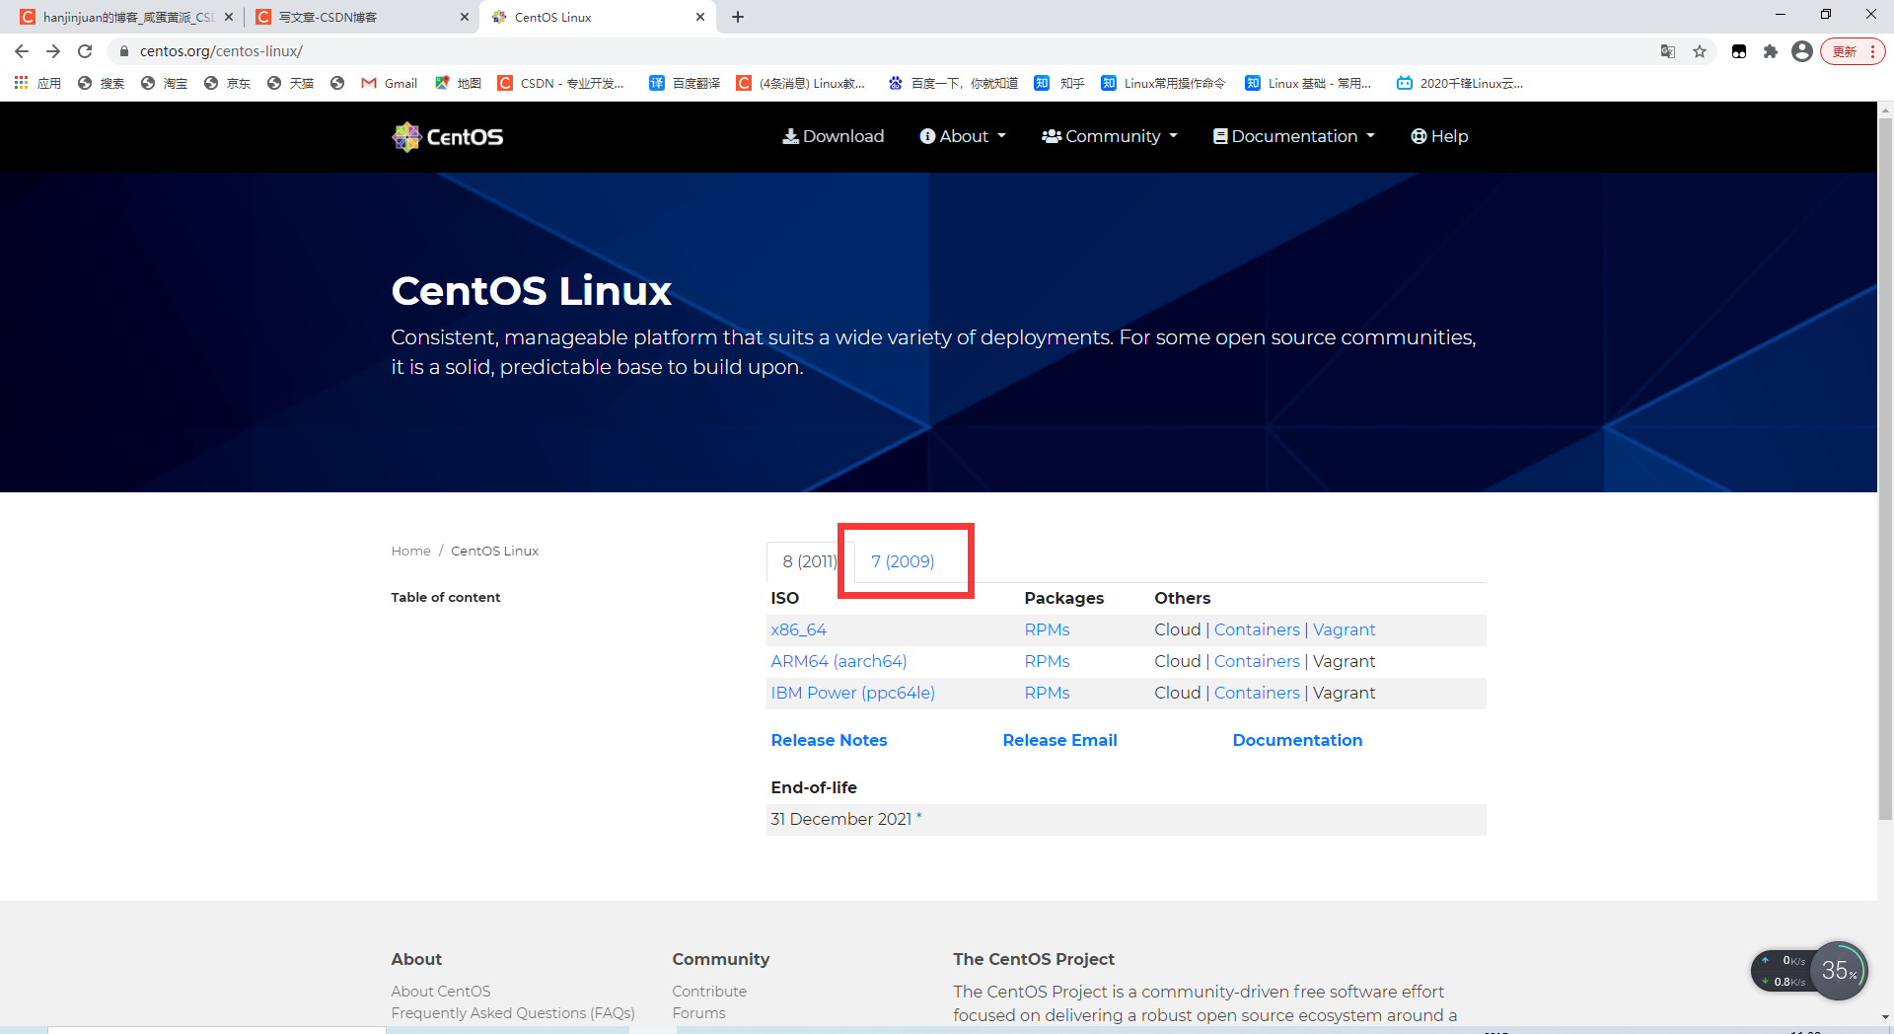This screenshot has height=1034, width=1894.
Task: Open the 2020千锋Linux云 bookmark
Action: click(x=1460, y=84)
